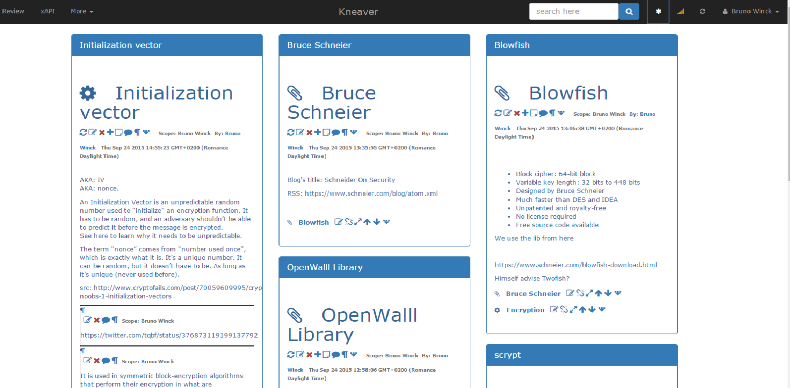Delete the Blowfish card
This screenshot has height=388, width=790.
[517, 113]
